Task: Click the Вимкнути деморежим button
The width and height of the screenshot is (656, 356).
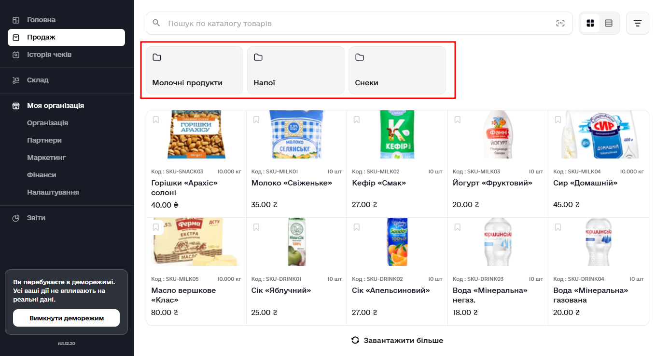Action: coord(66,318)
